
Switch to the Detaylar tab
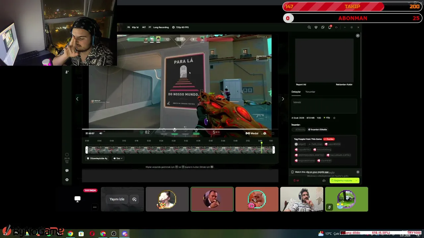[x=296, y=92]
